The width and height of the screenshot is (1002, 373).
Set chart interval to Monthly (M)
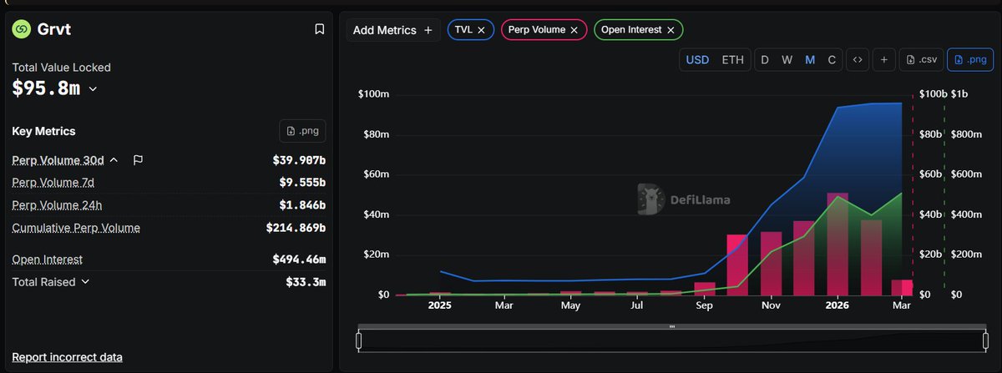810,60
